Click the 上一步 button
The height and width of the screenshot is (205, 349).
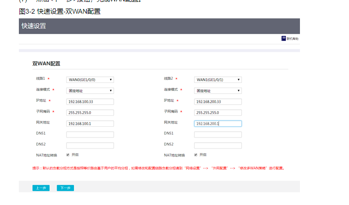point(41,188)
